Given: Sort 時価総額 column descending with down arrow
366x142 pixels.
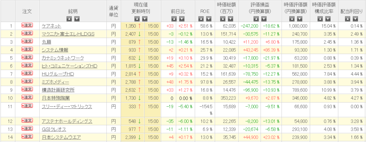Looking at the screenshot, I should click(x=231, y=19).
